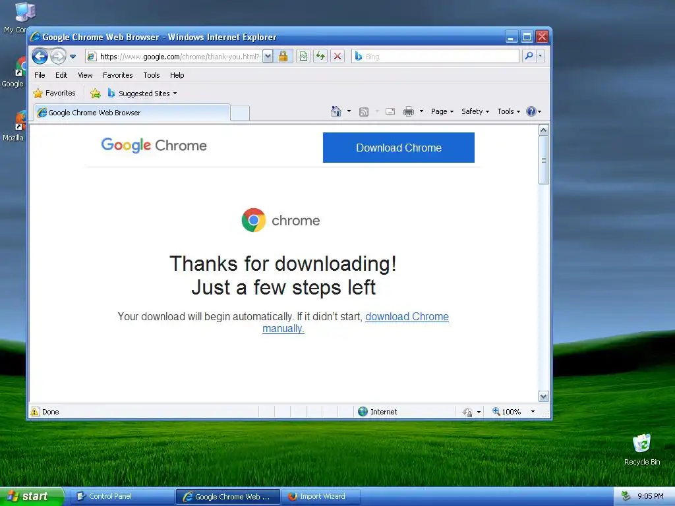Select the Google Chrome Web Browser tab
This screenshot has width=675, height=506.
pyautogui.click(x=132, y=113)
